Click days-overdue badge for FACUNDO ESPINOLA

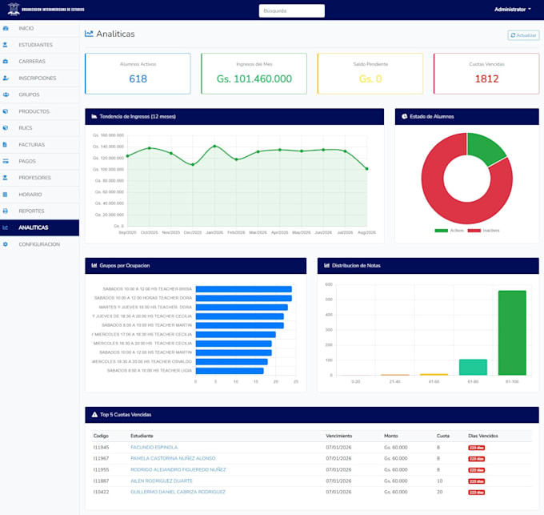click(x=476, y=448)
